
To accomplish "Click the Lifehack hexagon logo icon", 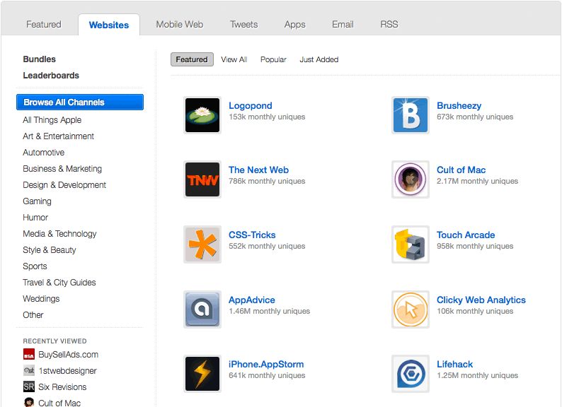I will tap(411, 374).
